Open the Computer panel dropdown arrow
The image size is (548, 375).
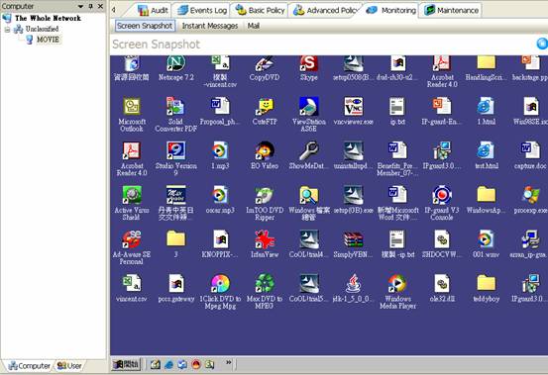coord(80,6)
